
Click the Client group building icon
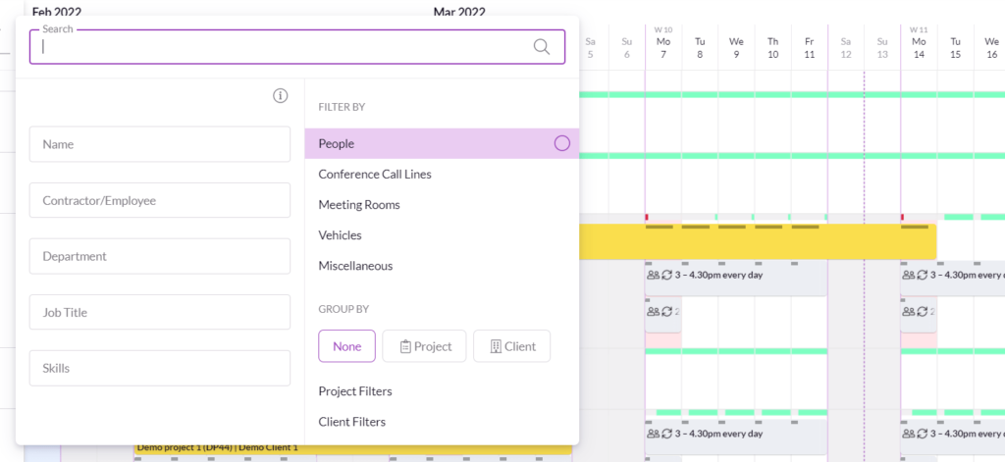click(x=496, y=346)
